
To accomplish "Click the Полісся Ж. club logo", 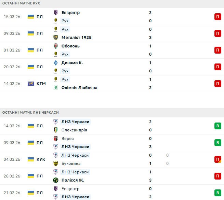I will tap(56, 180).
